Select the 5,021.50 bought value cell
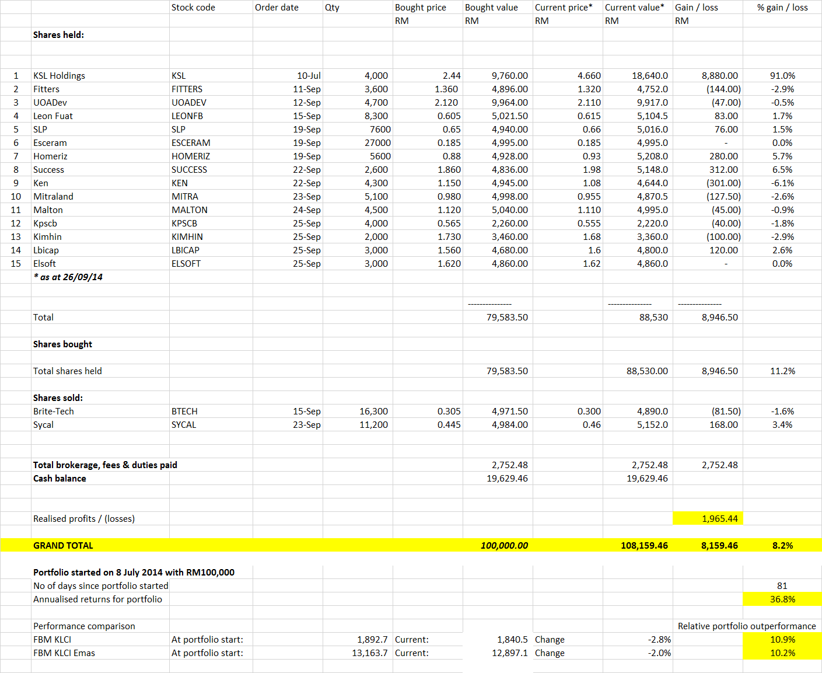The height and width of the screenshot is (673, 822). pyautogui.click(x=498, y=116)
